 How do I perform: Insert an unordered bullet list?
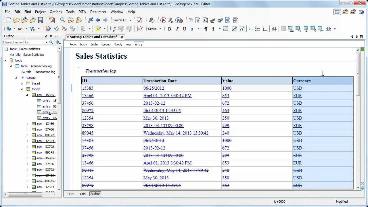pos(258,29)
